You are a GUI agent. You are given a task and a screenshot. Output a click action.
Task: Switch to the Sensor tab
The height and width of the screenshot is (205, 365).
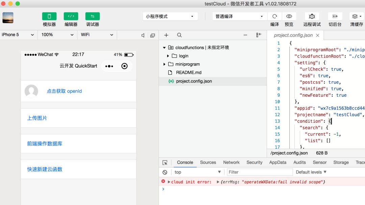pyautogui.click(x=320, y=162)
